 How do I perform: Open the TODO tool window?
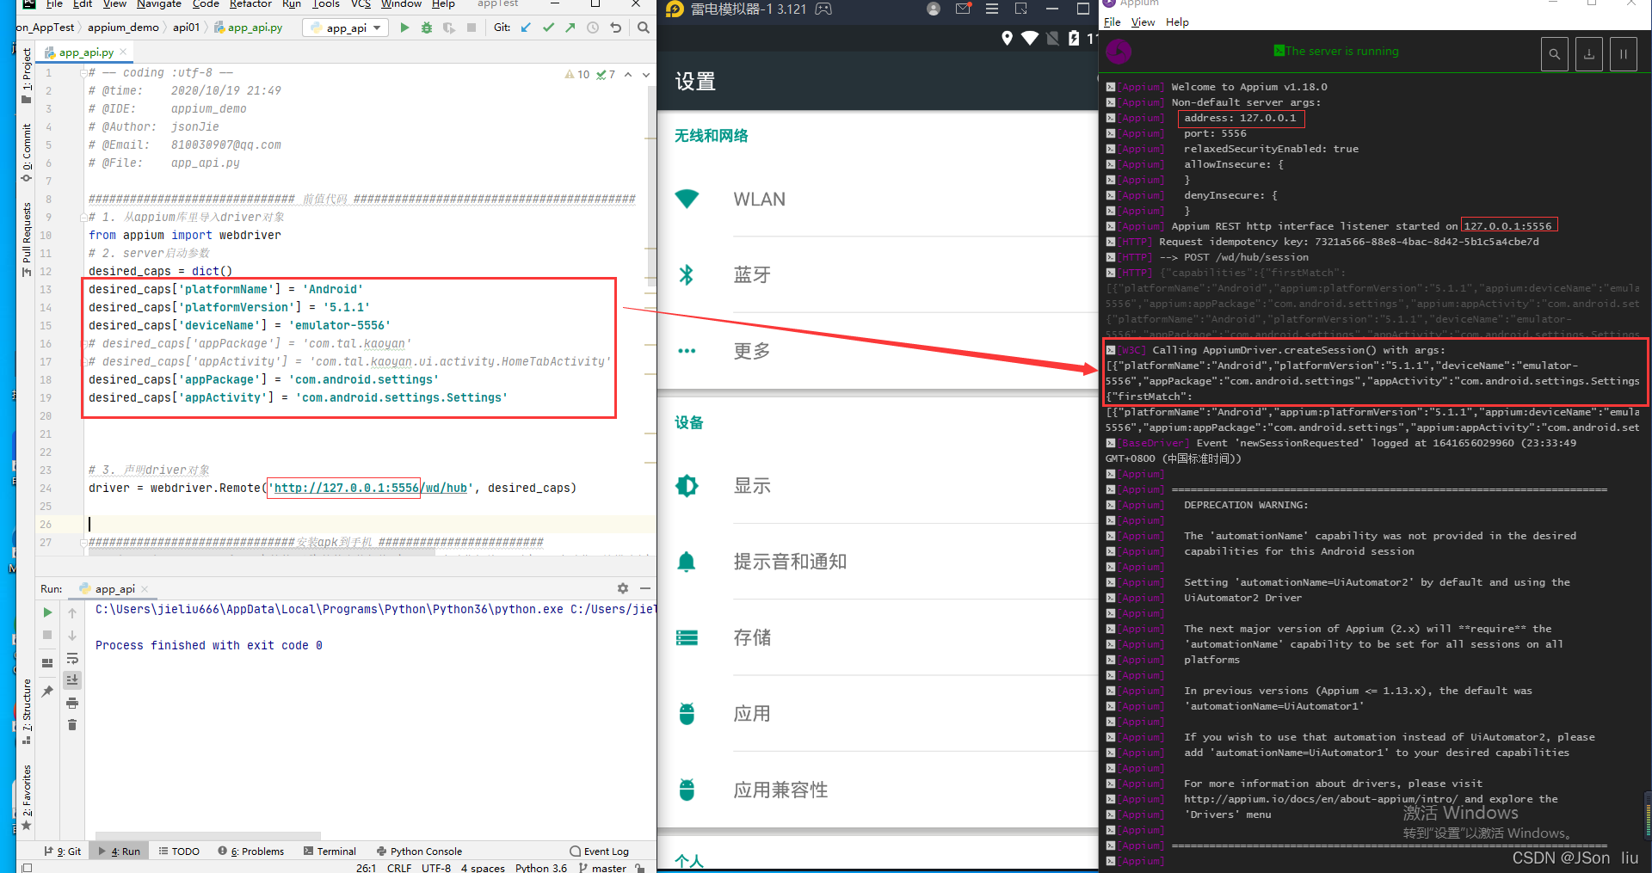179,851
